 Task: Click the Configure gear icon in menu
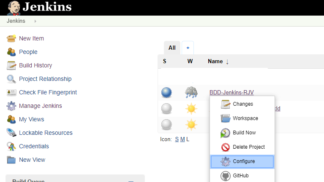[225, 161]
